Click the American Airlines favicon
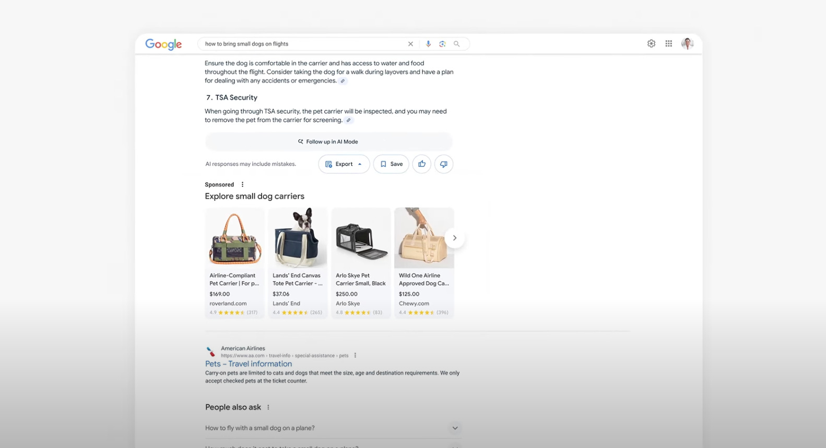Screen dimensions: 826x448 tap(210, 352)
